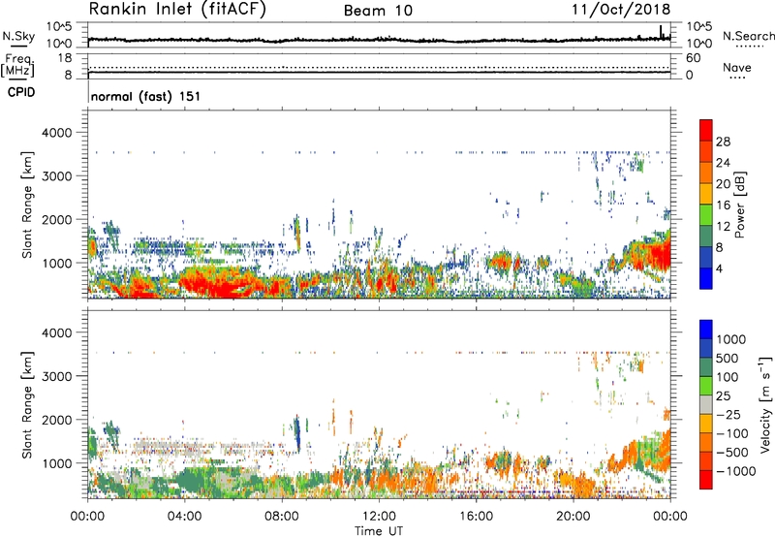Click the red bottom segment of Velocity colorbar
This screenshot has height=537, width=775.
pos(706,480)
